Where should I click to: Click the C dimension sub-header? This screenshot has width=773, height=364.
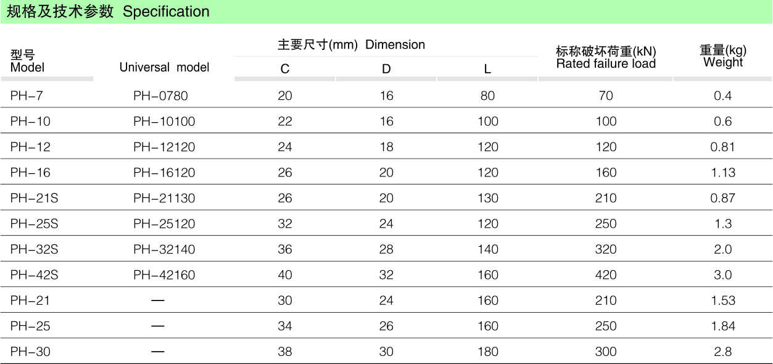tap(285, 69)
